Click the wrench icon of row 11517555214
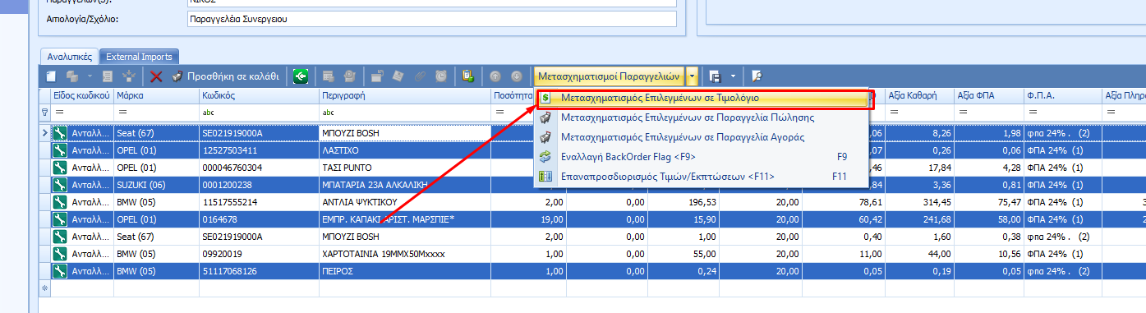Image resolution: width=1146 pixels, height=313 pixels. tap(59, 202)
